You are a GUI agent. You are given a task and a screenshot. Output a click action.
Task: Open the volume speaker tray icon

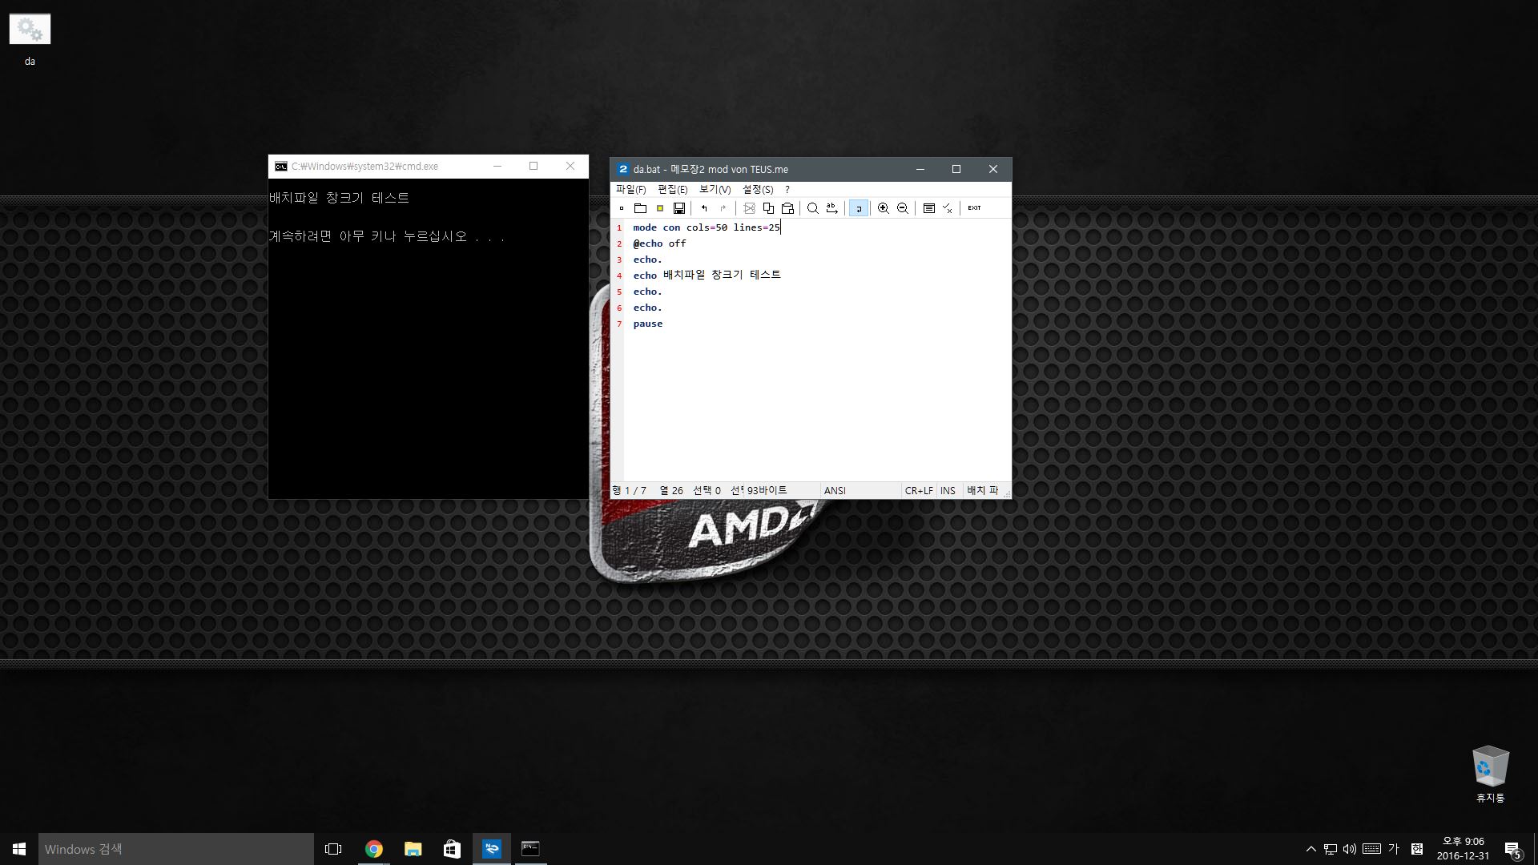[x=1350, y=849]
